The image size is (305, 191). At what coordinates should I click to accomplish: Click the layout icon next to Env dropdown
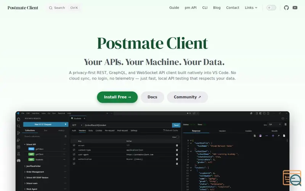tap(286, 125)
